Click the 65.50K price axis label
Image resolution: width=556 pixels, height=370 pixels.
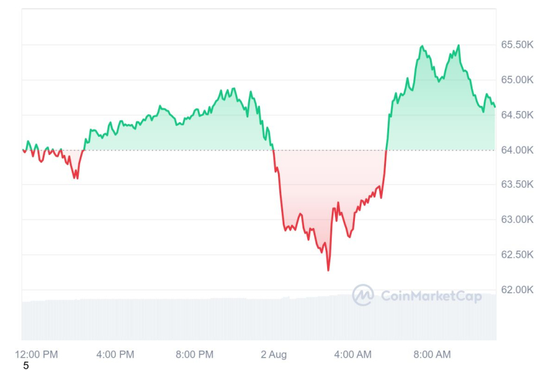517,45
